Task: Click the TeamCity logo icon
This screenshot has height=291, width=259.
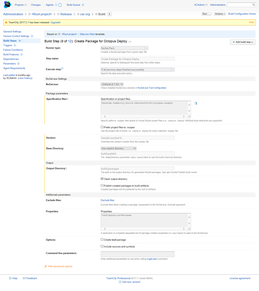Action: [x=7, y=5]
